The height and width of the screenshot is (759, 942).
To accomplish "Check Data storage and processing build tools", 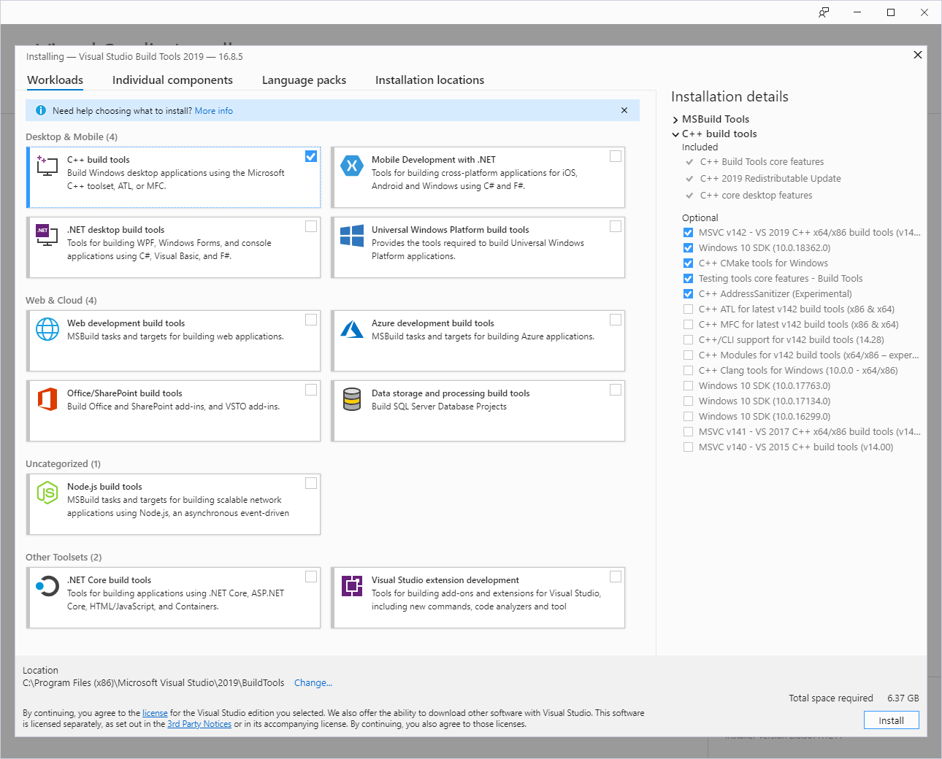I will (x=616, y=390).
